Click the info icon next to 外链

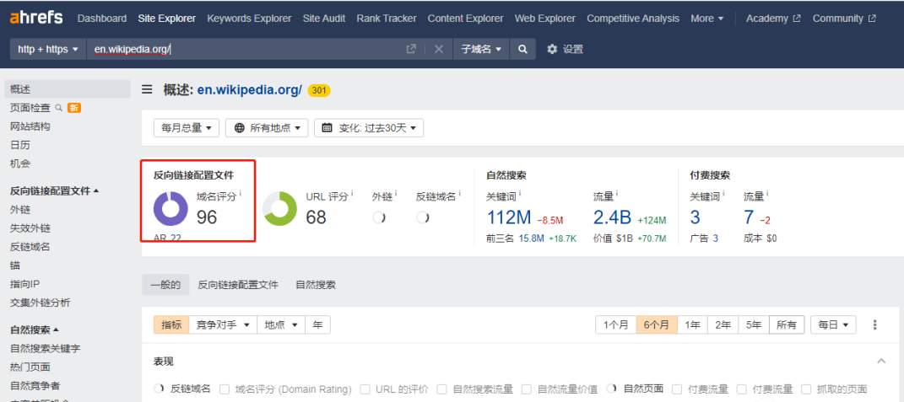(398, 193)
